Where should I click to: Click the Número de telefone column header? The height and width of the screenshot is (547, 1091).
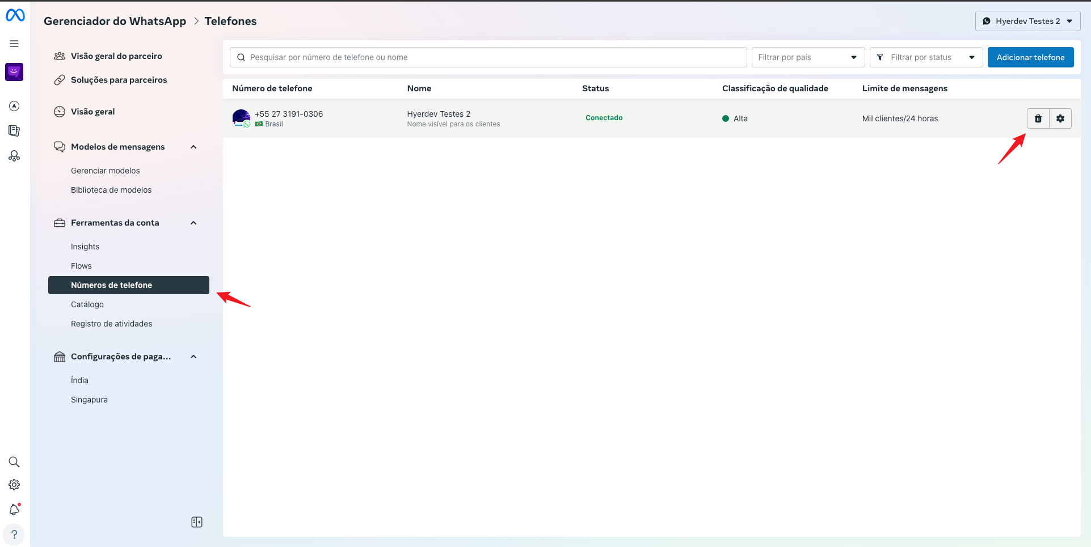point(272,88)
